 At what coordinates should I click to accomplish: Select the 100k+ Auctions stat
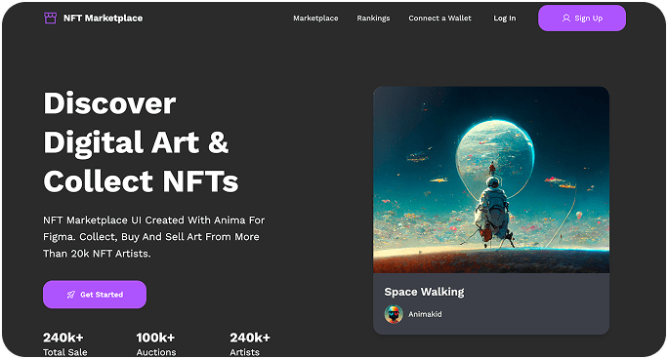tap(156, 344)
